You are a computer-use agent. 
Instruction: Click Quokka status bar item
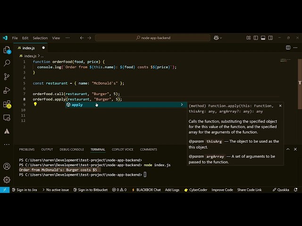tap(281, 190)
